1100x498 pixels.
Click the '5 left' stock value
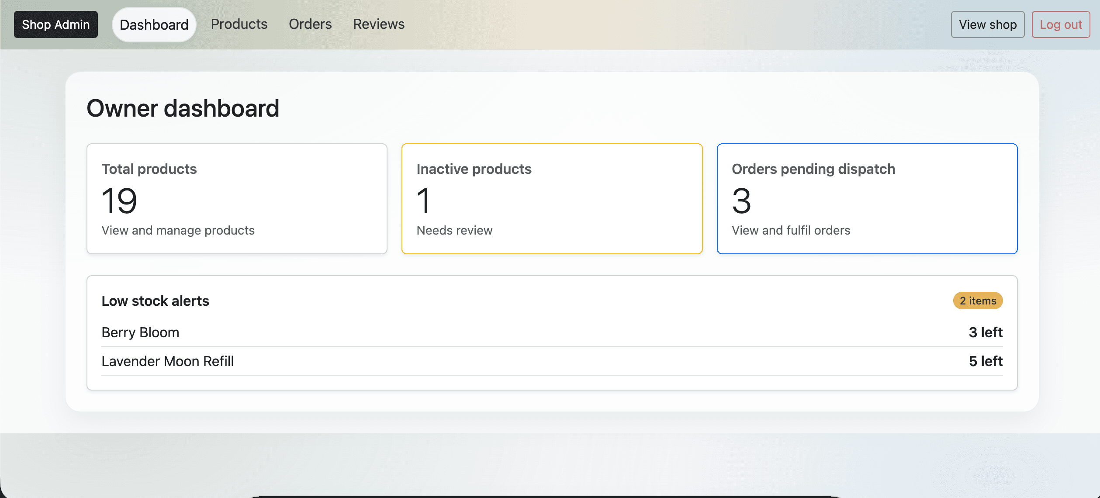[986, 361]
